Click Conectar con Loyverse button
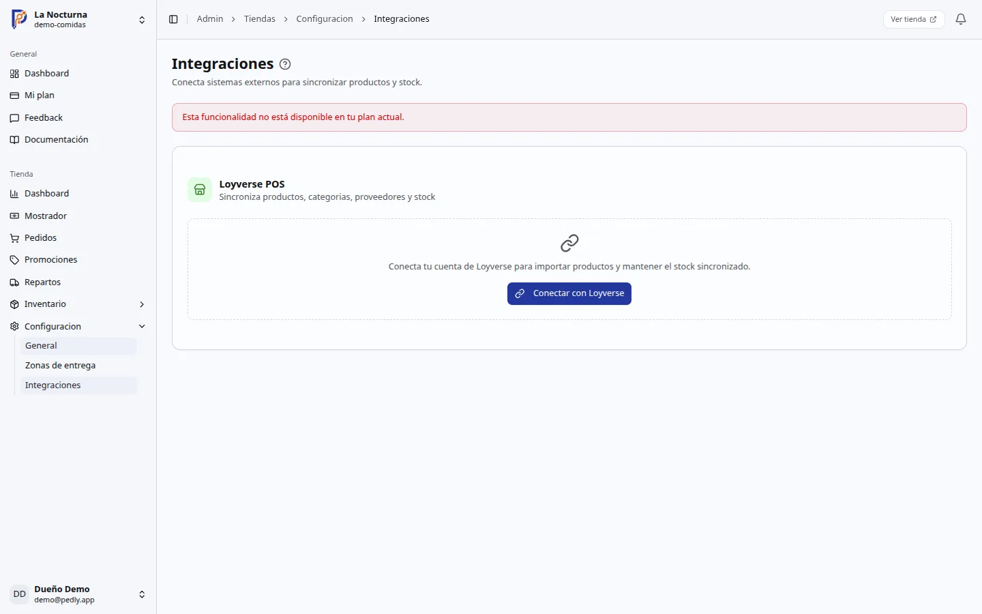982x614 pixels. [x=569, y=293]
